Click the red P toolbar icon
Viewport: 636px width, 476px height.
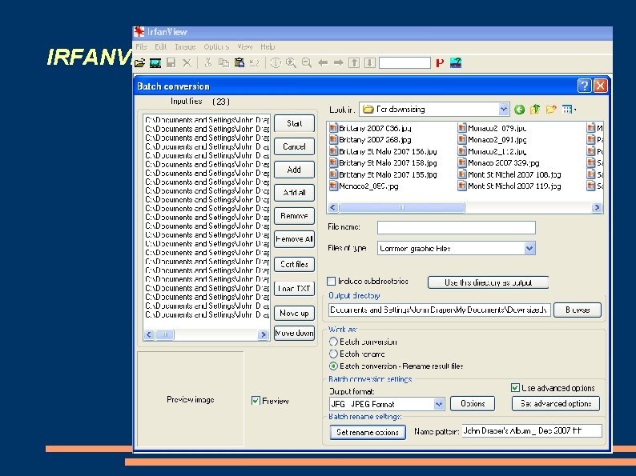click(x=440, y=62)
